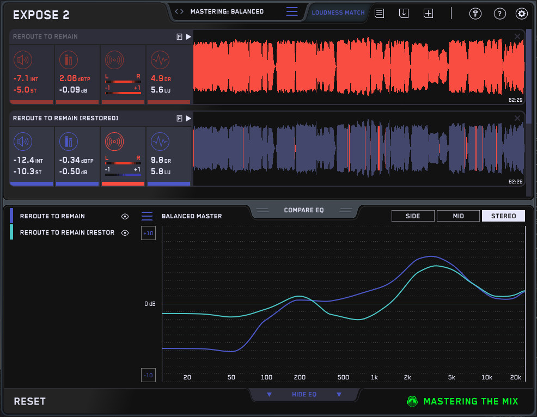Open the notes list icon
The image size is (537, 417).
click(x=379, y=14)
